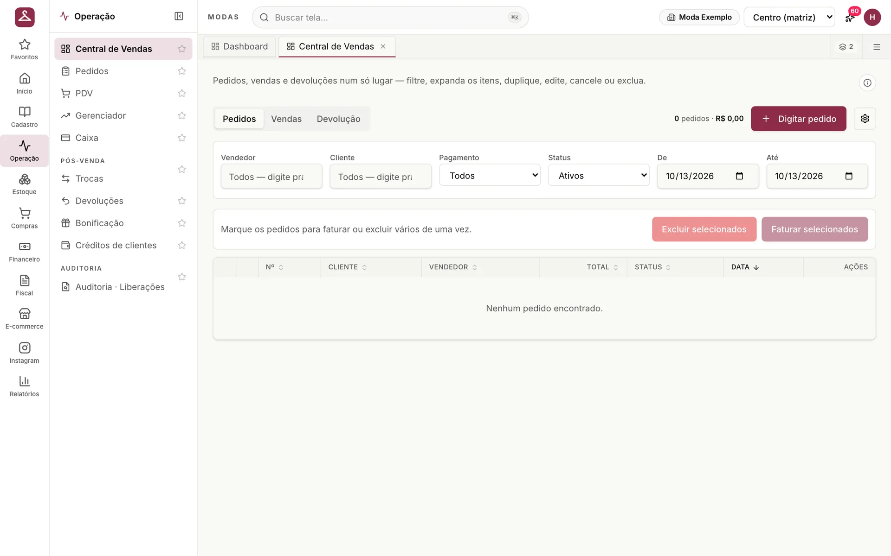The image size is (891, 556).
Task: Collapse the Operação side panel
Action: tap(179, 16)
